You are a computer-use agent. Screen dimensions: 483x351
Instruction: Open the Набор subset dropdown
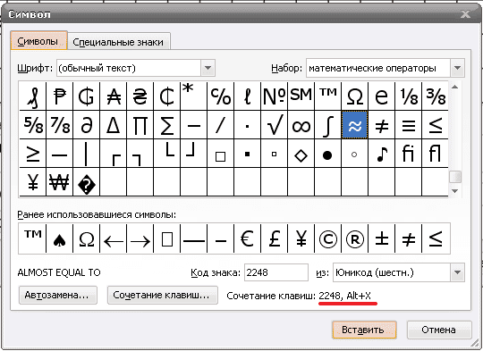(x=457, y=68)
